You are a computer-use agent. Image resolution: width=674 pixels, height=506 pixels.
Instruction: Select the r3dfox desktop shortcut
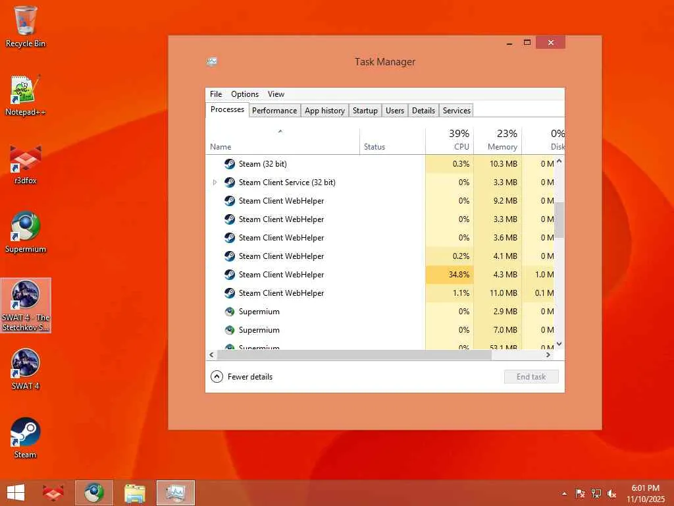[x=26, y=164]
